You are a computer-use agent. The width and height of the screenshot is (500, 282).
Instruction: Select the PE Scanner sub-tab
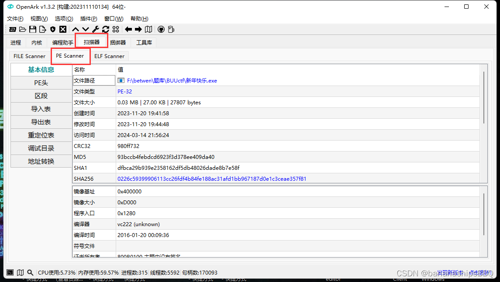point(70,55)
